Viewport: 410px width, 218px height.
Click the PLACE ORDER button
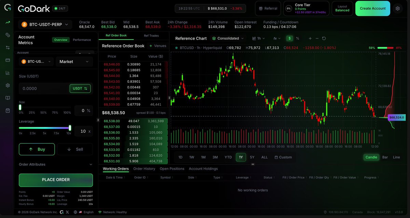[x=56, y=180]
